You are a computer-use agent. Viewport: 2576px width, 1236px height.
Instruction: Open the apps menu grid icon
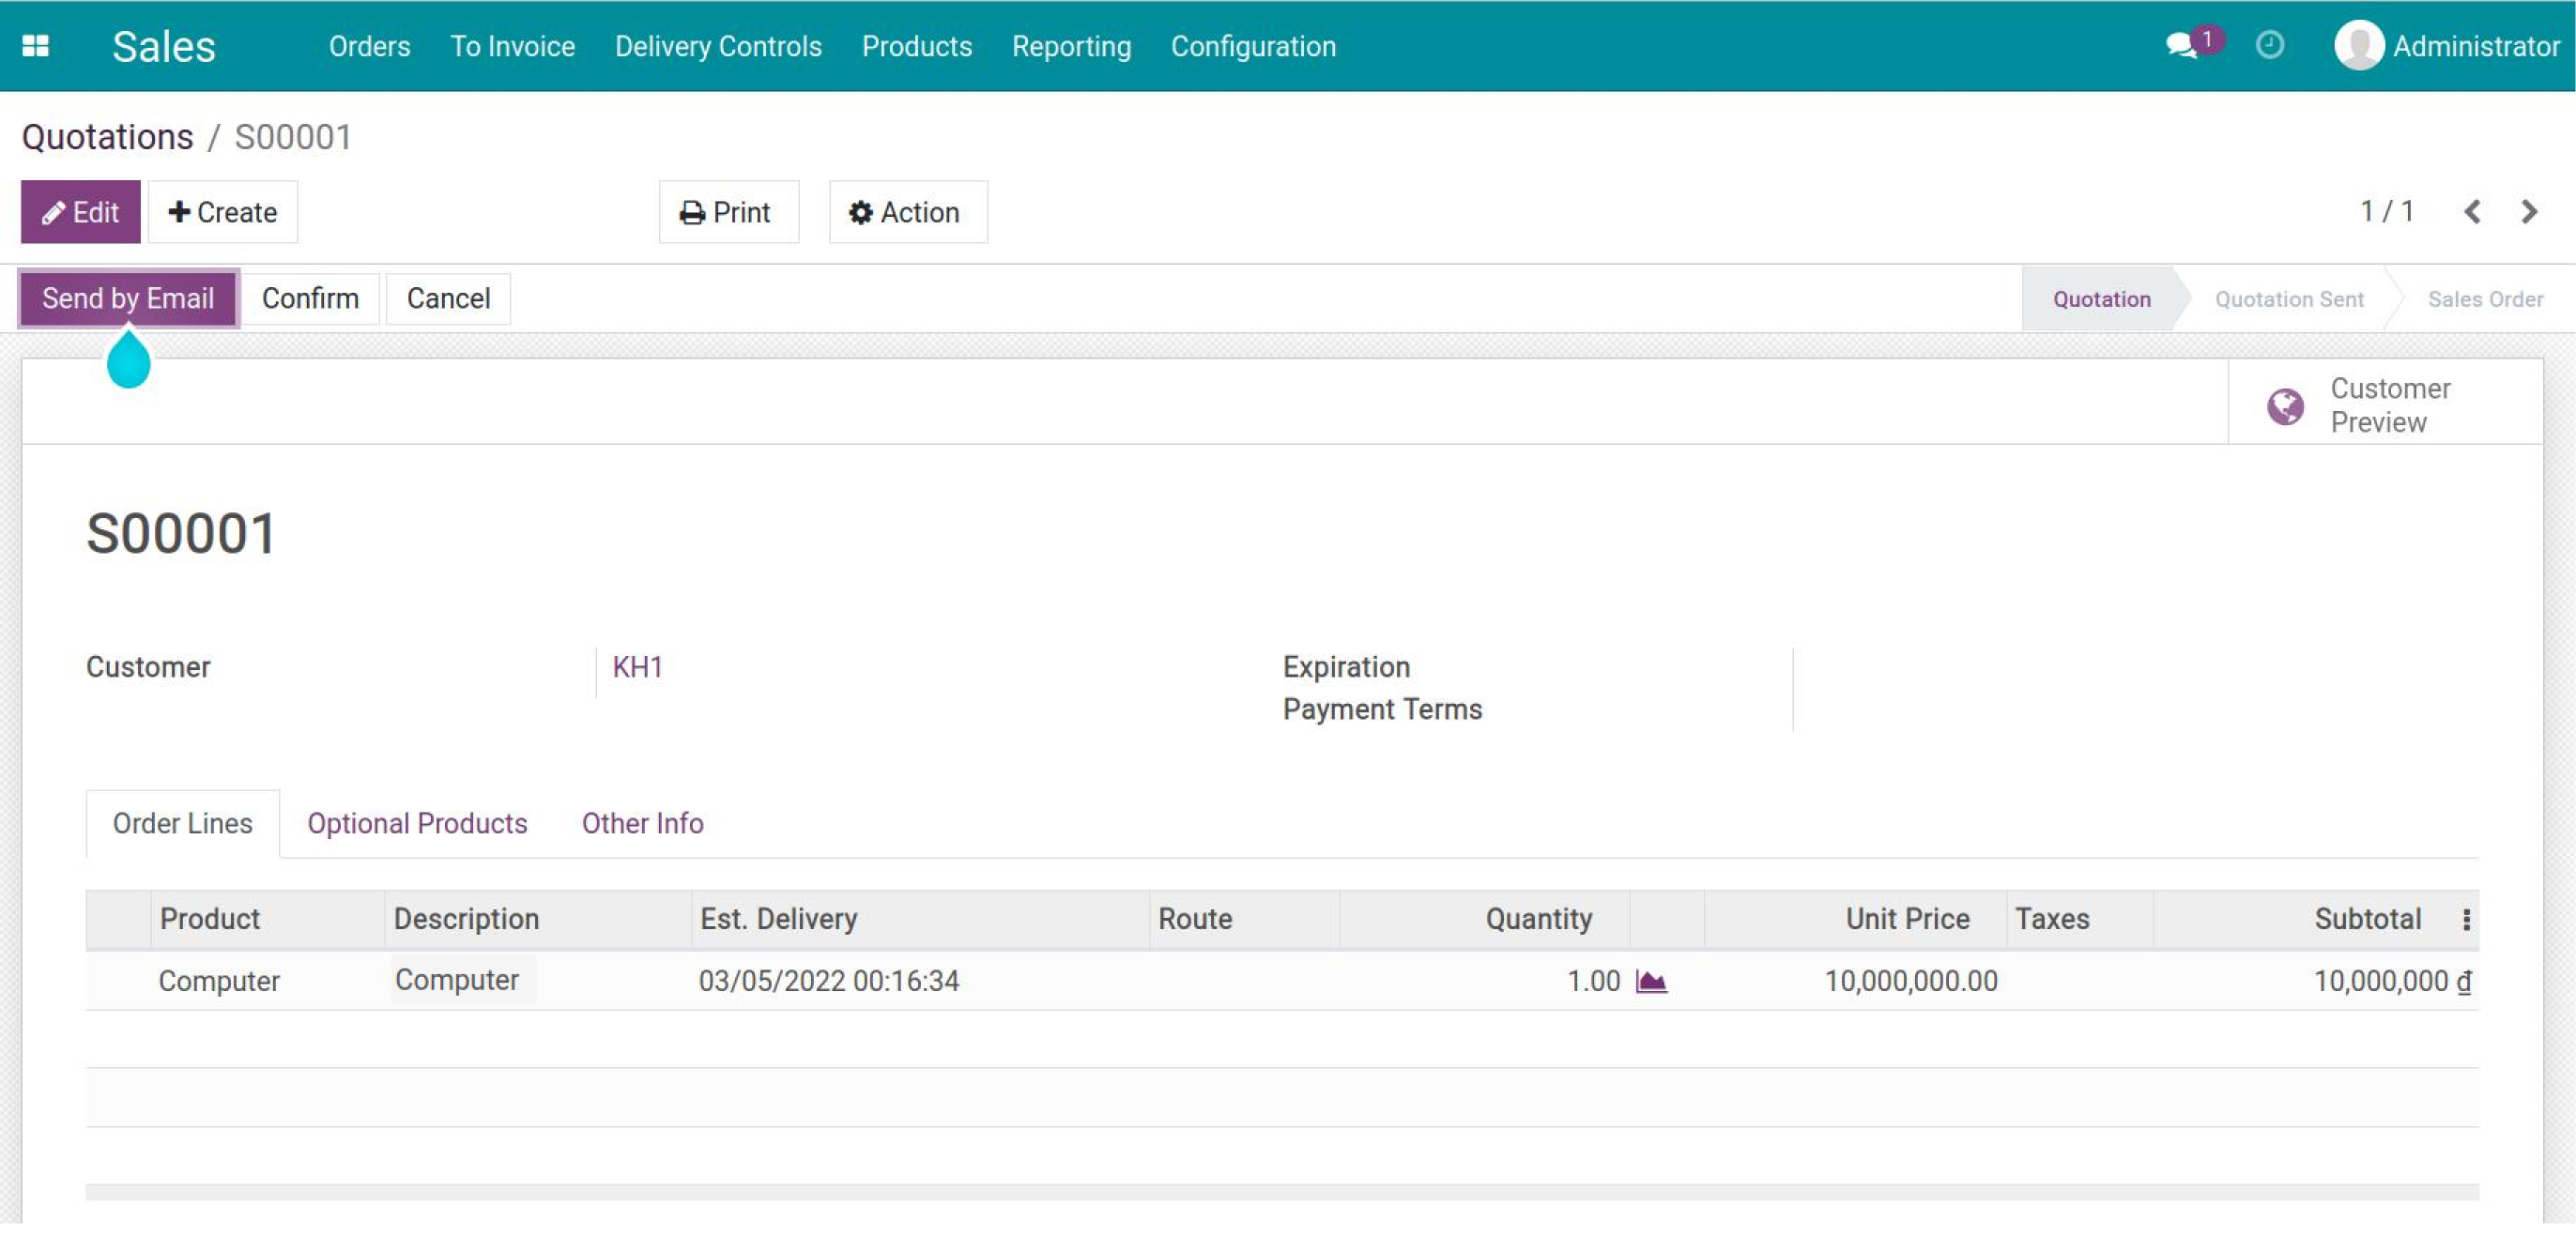coord(36,45)
